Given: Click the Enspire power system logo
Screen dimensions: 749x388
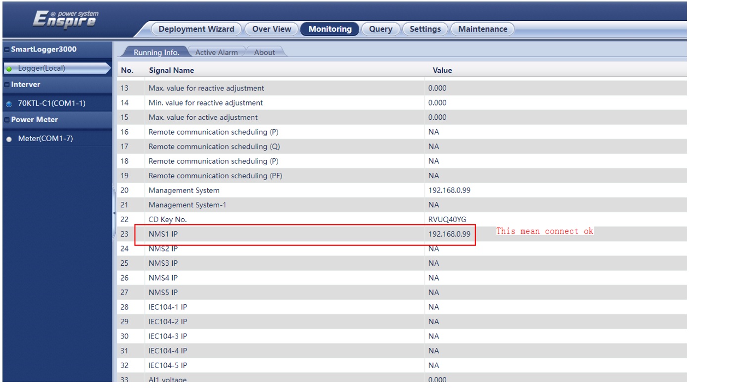Looking at the screenshot, I should point(66,19).
